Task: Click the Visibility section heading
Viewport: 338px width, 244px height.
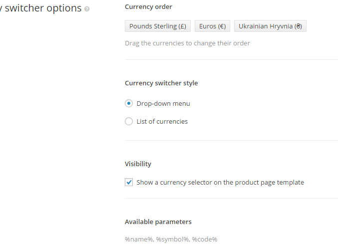Action: click(x=138, y=164)
